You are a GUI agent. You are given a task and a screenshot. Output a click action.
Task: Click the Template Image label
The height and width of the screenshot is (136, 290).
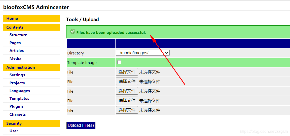(82, 63)
